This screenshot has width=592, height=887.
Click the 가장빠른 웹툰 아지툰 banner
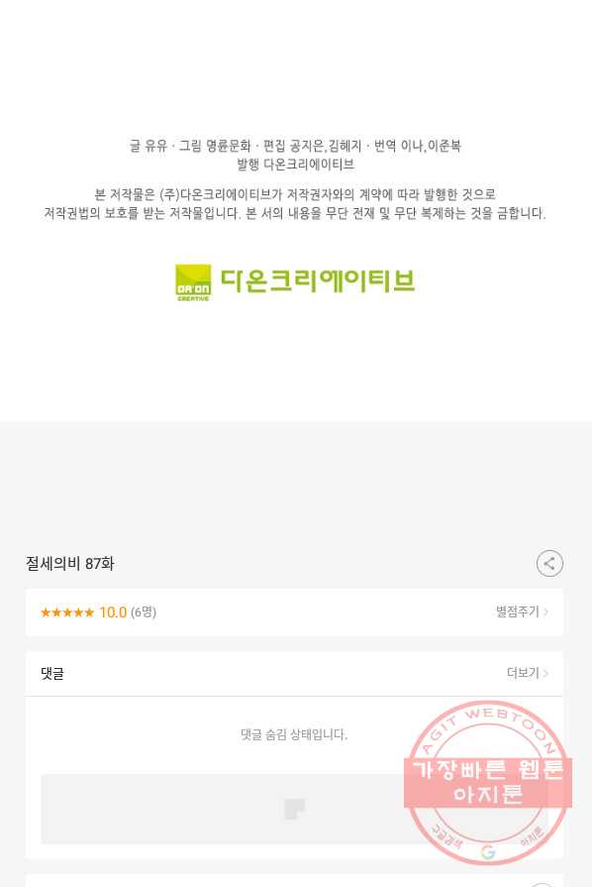[488, 782]
